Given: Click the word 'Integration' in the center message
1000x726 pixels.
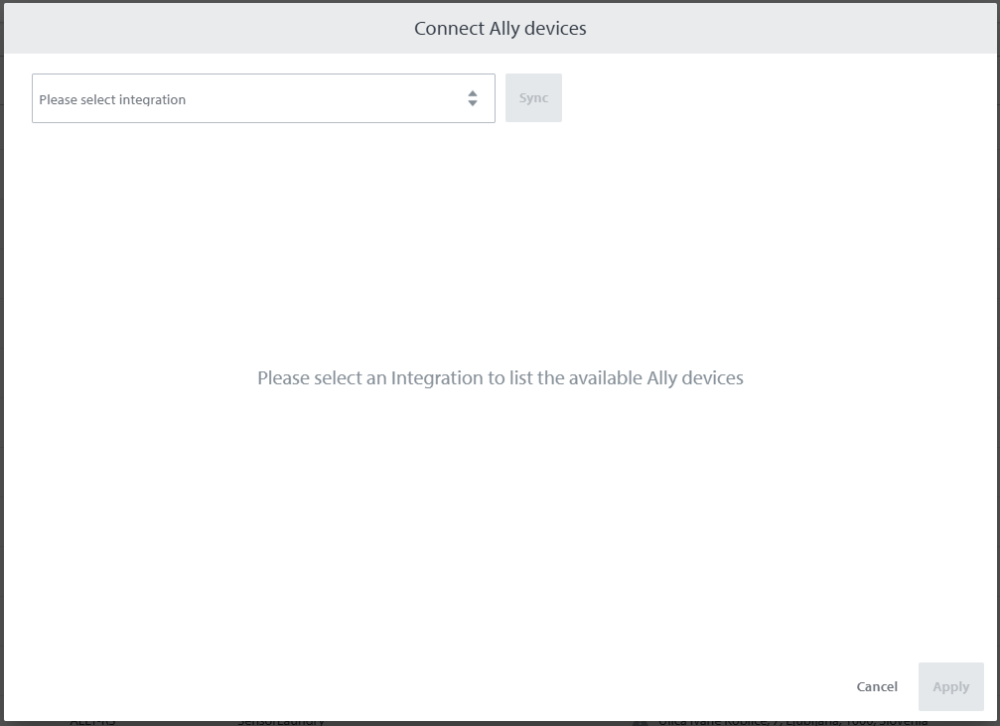Looking at the screenshot, I should coord(433,377).
